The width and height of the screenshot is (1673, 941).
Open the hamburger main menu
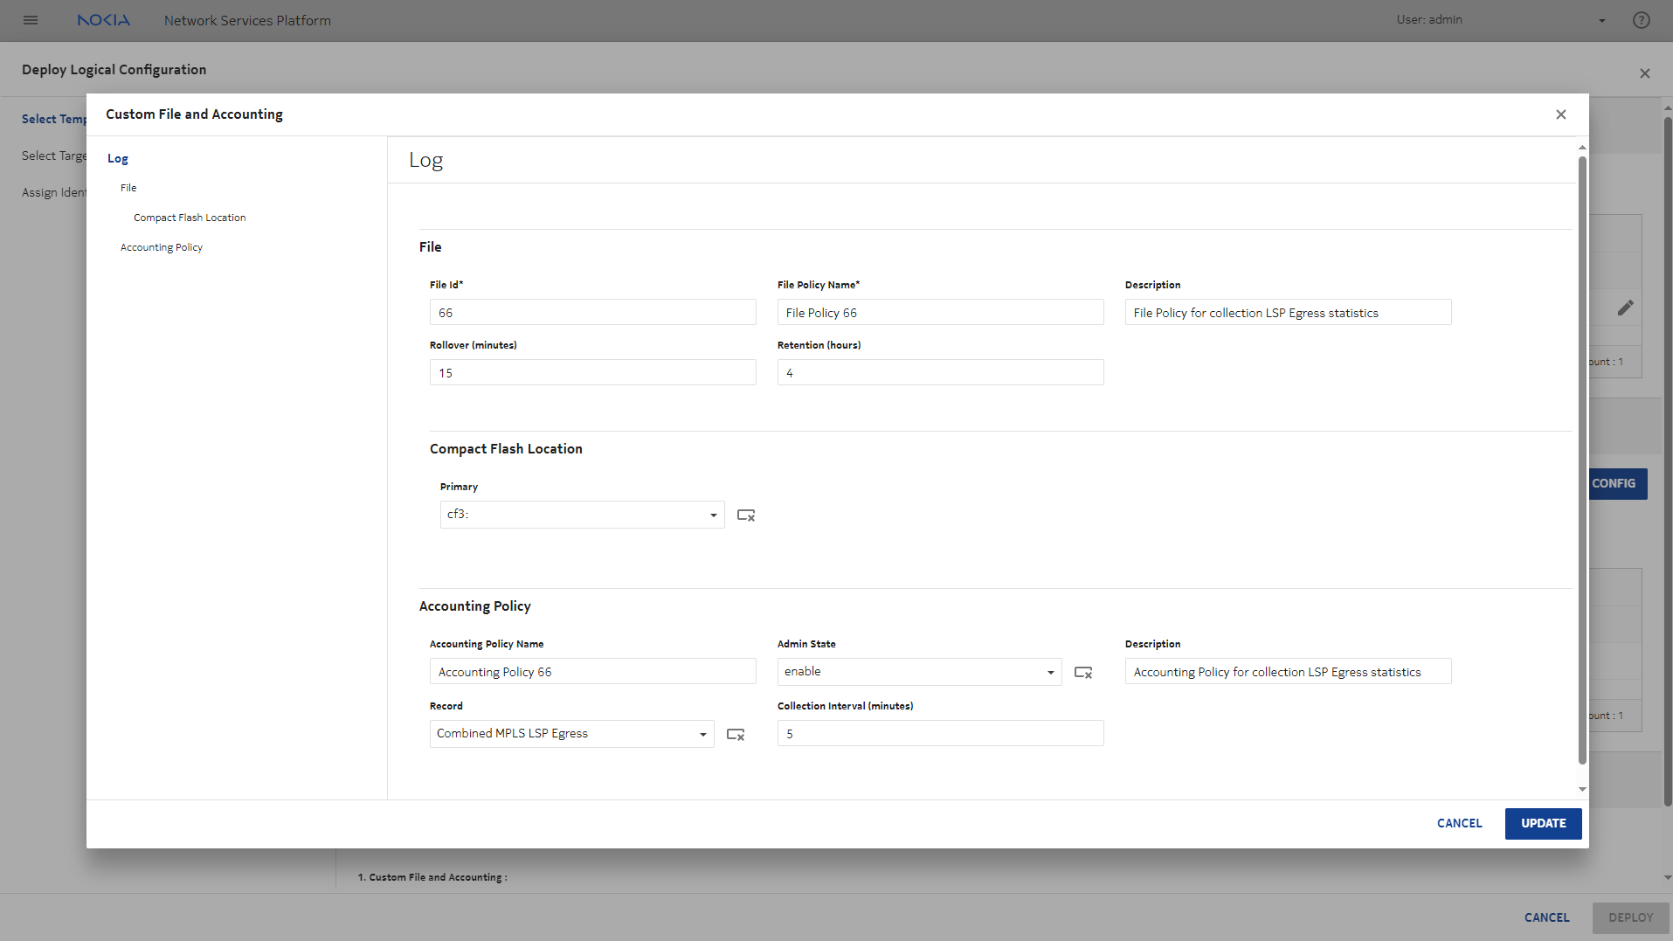31,20
